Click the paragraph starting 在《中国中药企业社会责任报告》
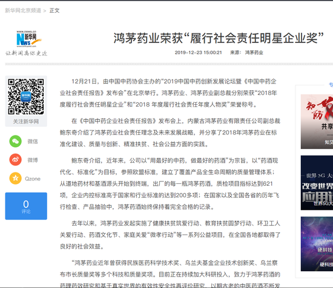Image resolution: width=333 pixels, height=288 pixels. pos(170,133)
